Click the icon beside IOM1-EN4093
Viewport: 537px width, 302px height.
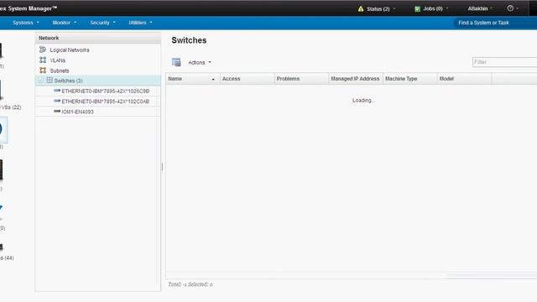57,112
